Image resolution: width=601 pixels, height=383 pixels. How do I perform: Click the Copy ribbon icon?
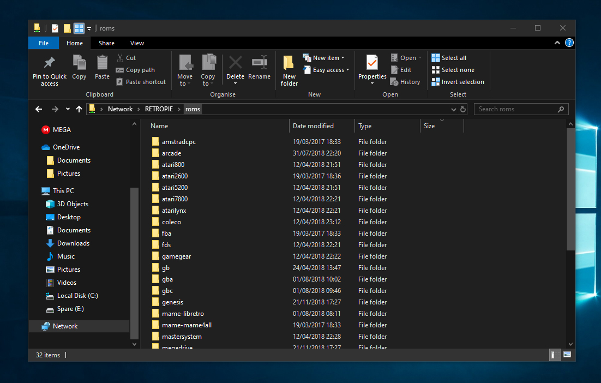coord(79,63)
